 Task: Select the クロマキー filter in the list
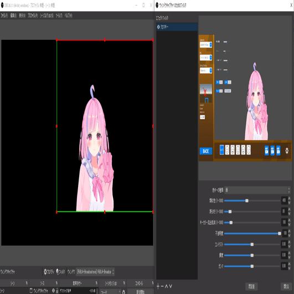point(177,27)
